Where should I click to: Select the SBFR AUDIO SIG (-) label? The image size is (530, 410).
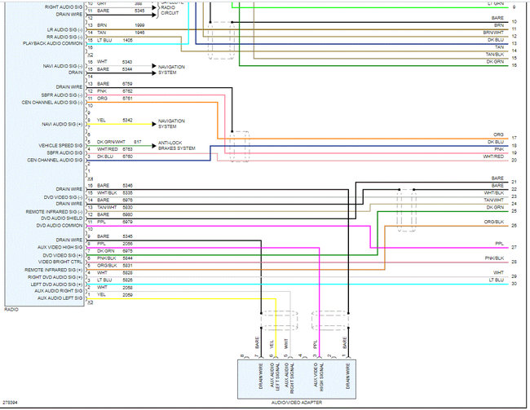62,95
